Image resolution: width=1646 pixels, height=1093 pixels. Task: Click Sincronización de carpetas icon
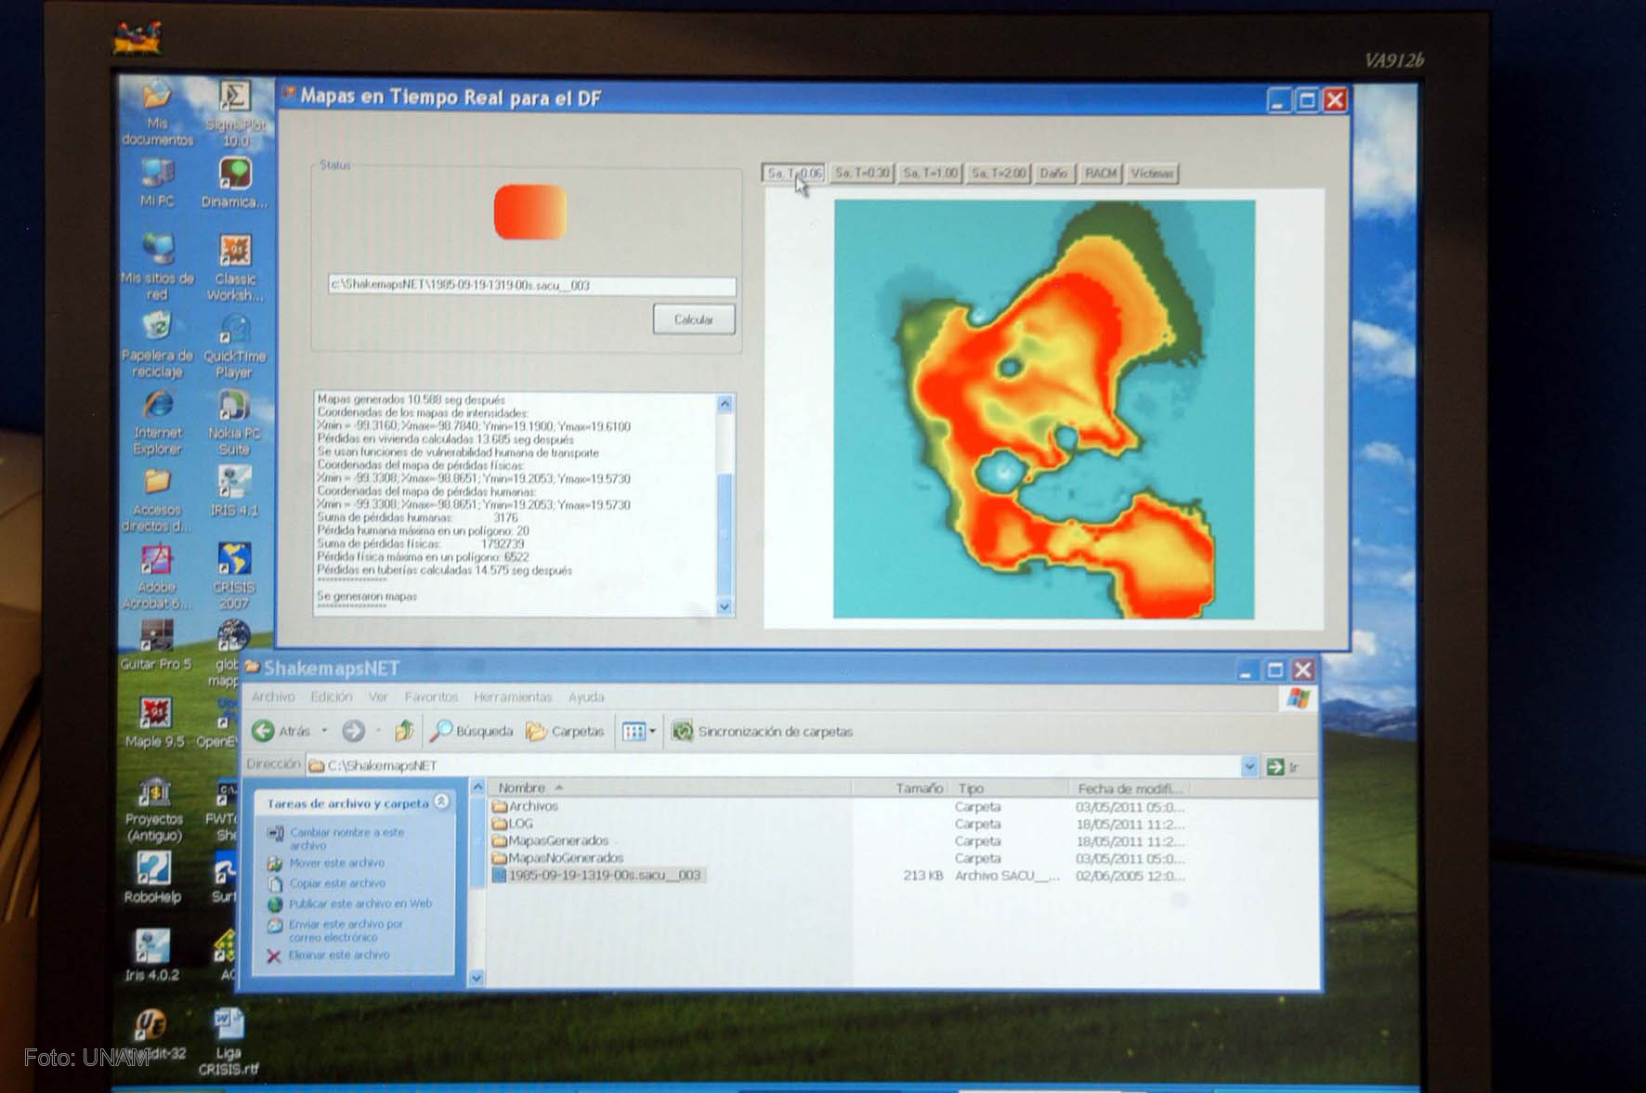click(x=683, y=732)
